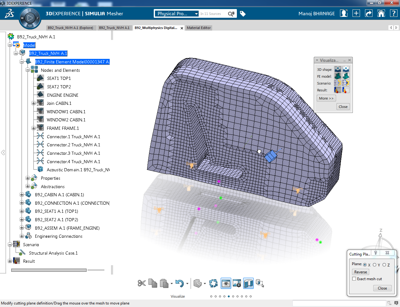Click the Reverse button

click(361, 272)
